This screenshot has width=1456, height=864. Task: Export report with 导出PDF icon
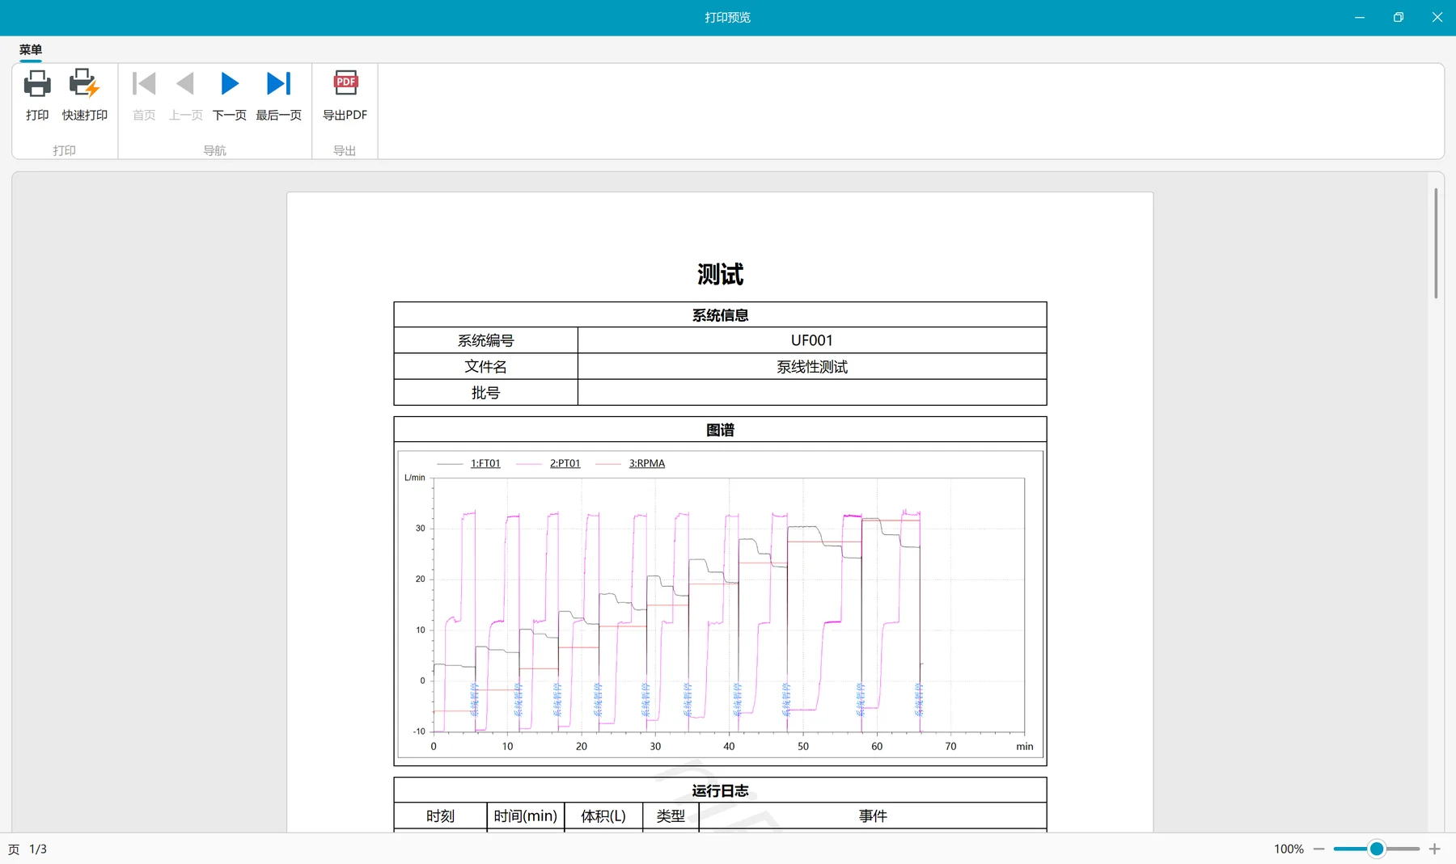click(345, 82)
